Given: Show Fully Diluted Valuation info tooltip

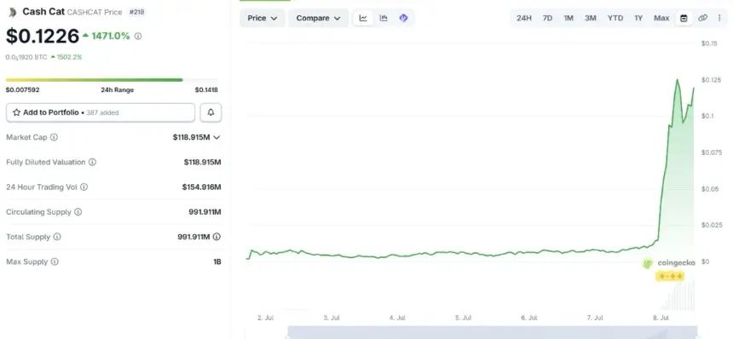Looking at the screenshot, I should [x=93, y=162].
